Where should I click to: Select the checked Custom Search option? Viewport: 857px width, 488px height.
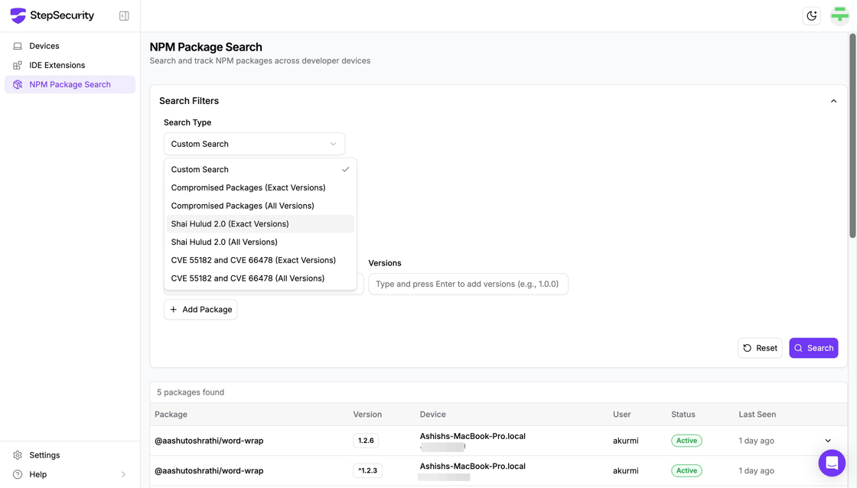click(200, 170)
